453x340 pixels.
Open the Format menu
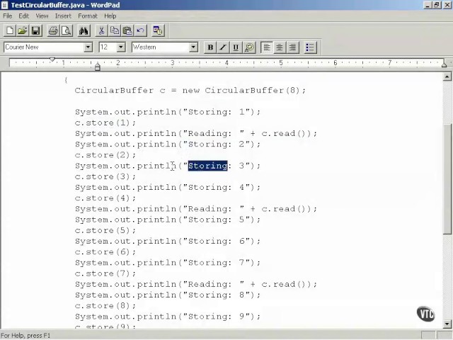coord(88,16)
